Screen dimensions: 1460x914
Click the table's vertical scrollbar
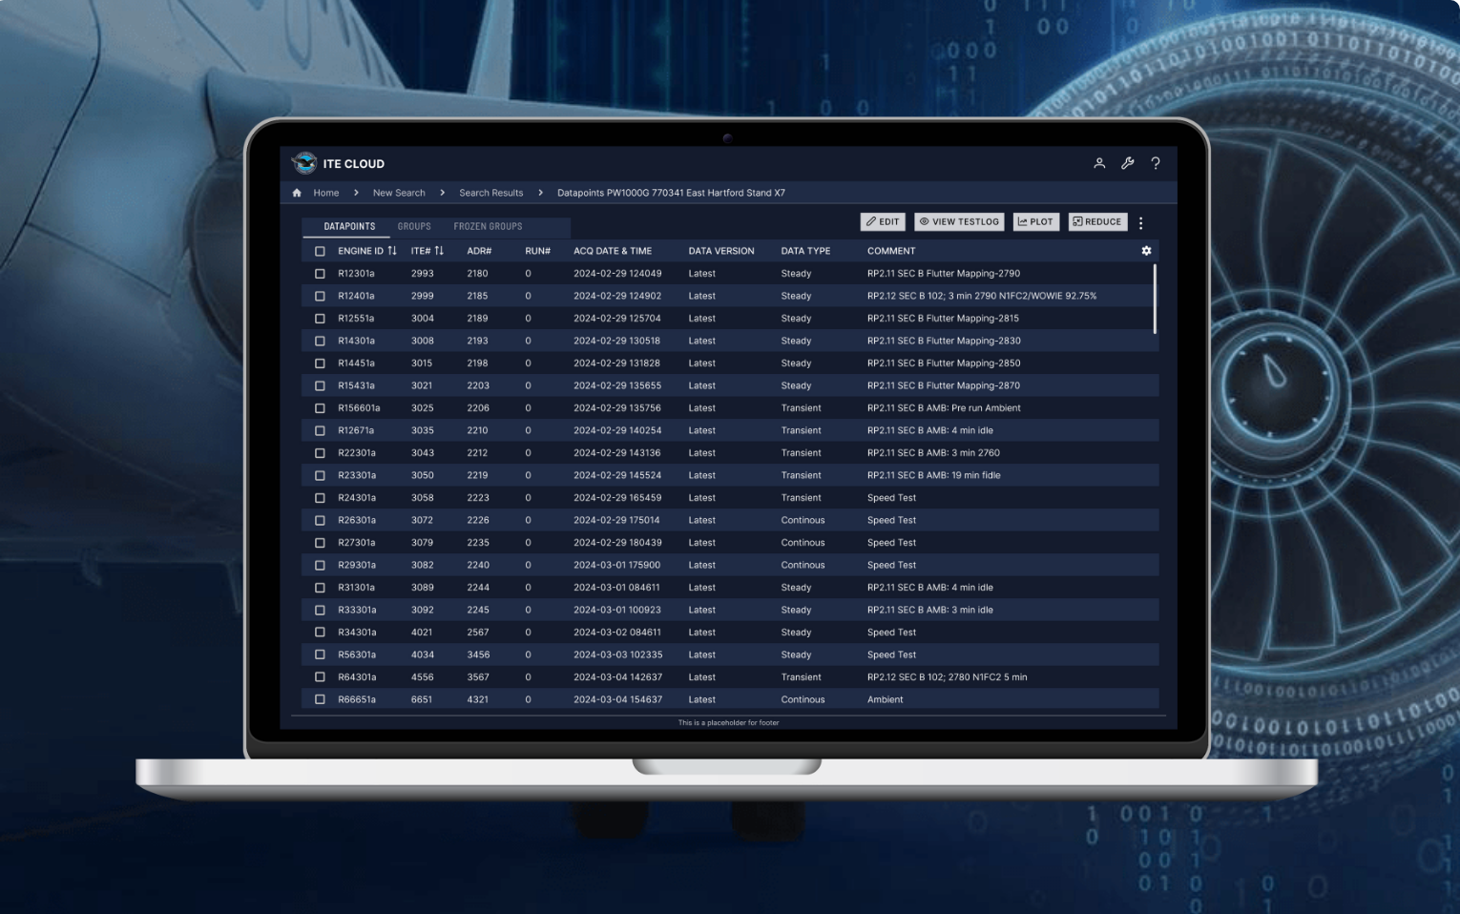1155,300
